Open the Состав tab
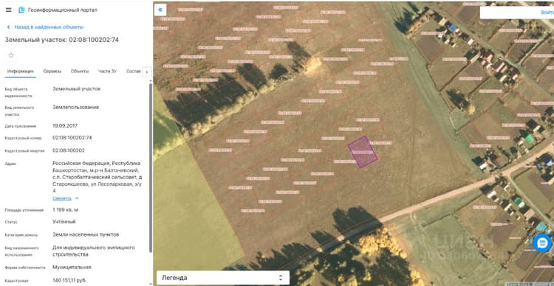554x286 pixels. click(134, 71)
